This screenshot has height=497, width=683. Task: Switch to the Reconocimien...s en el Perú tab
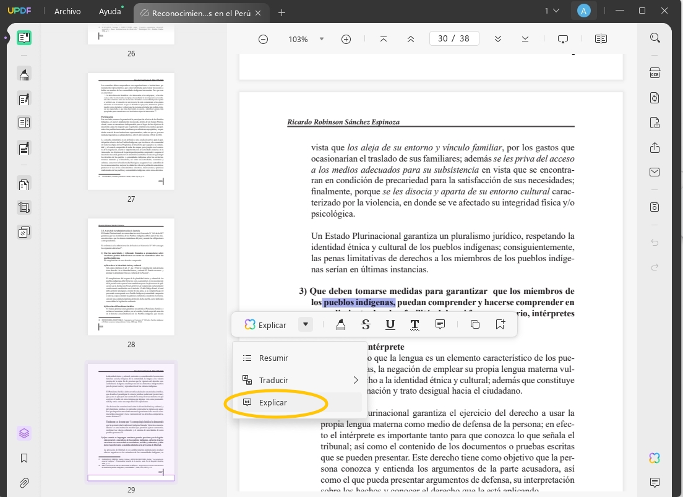tap(201, 13)
